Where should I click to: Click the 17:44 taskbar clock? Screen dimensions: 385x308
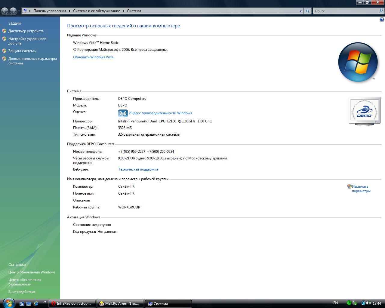[377, 303]
